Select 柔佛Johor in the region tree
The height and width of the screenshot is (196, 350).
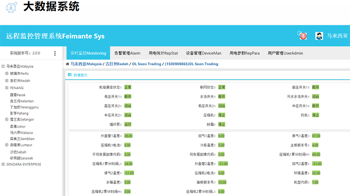click(18, 126)
